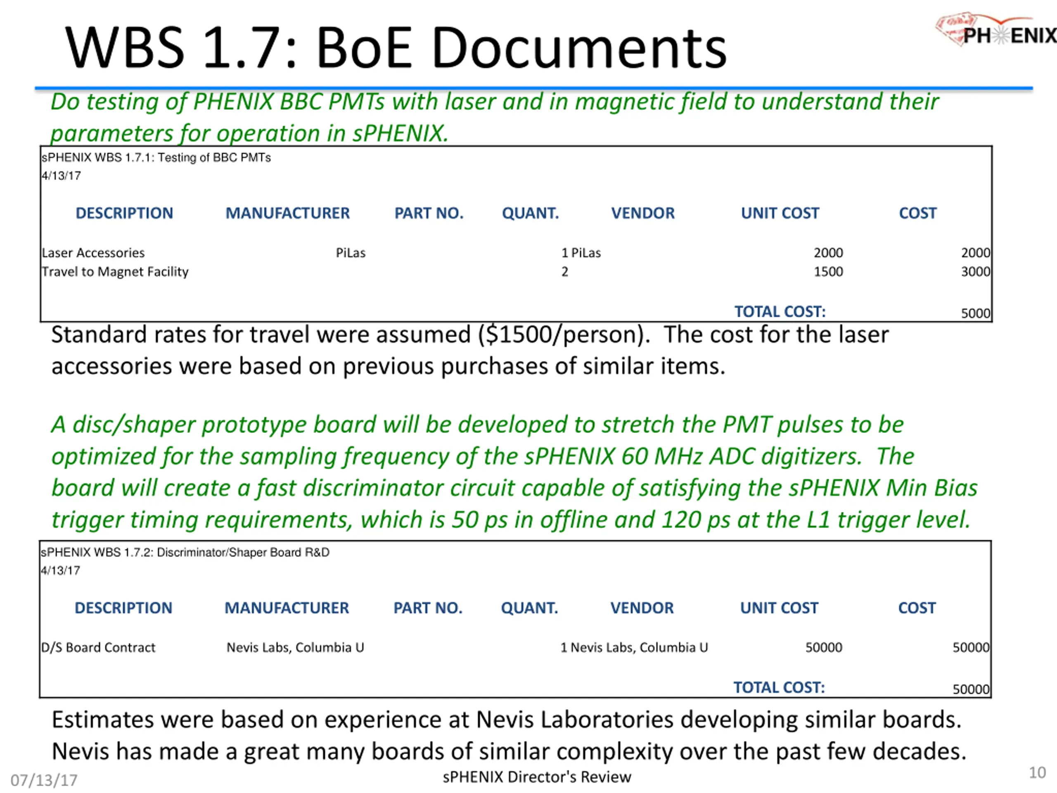Viewport: 1057px width, 793px height.
Task: Click the Travel row quantity 2
Action: pyautogui.click(x=564, y=272)
